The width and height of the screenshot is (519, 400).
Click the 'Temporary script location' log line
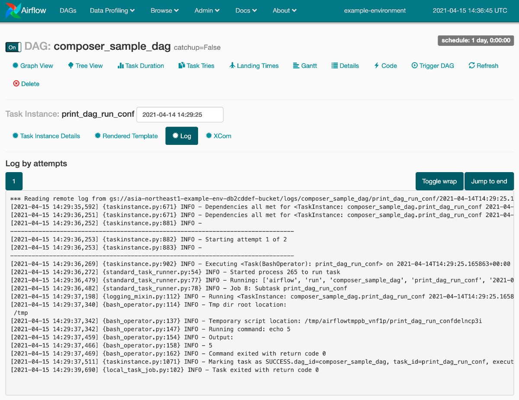(246, 321)
